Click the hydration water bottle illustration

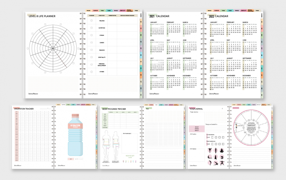click(x=75, y=135)
